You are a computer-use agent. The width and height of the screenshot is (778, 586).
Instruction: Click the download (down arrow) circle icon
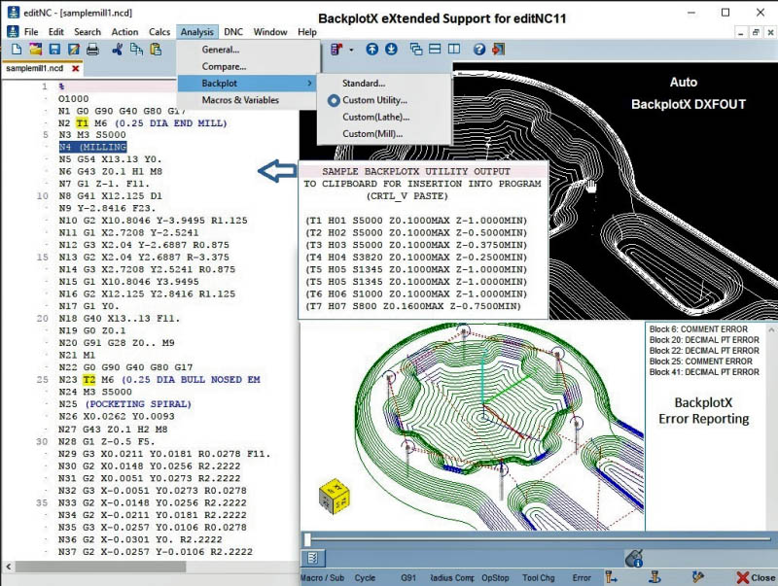click(x=392, y=50)
